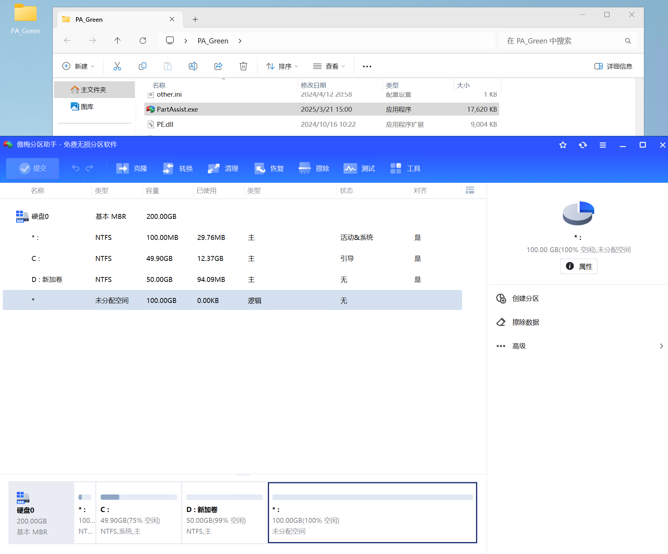This screenshot has width=668, height=554.
Task: Select D: 新加卷 block in disk map
Action: tap(225, 513)
